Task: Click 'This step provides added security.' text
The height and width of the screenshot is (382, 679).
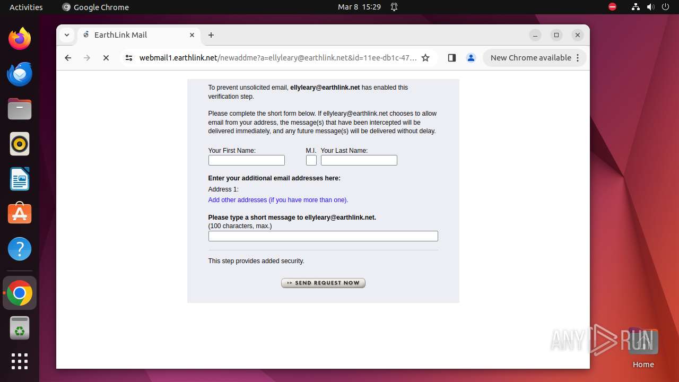Action: pos(256,261)
